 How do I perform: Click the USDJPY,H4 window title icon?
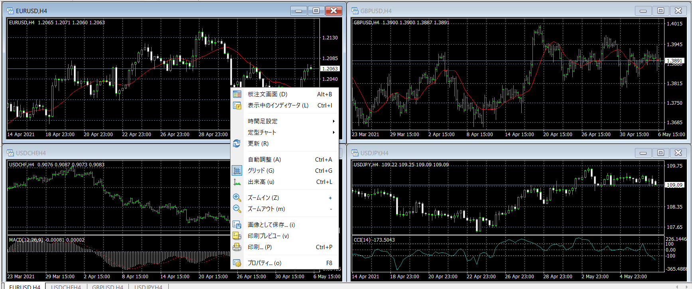(x=355, y=153)
